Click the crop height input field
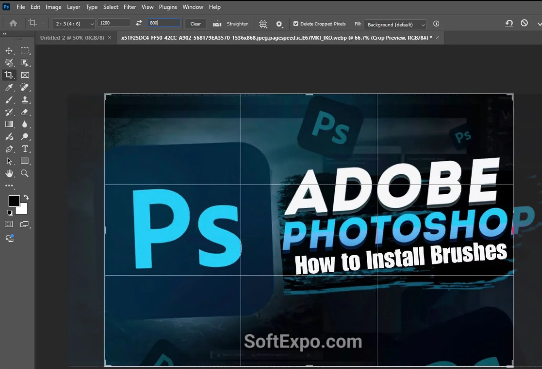This screenshot has width=542, height=369. pyautogui.click(x=164, y=23)
